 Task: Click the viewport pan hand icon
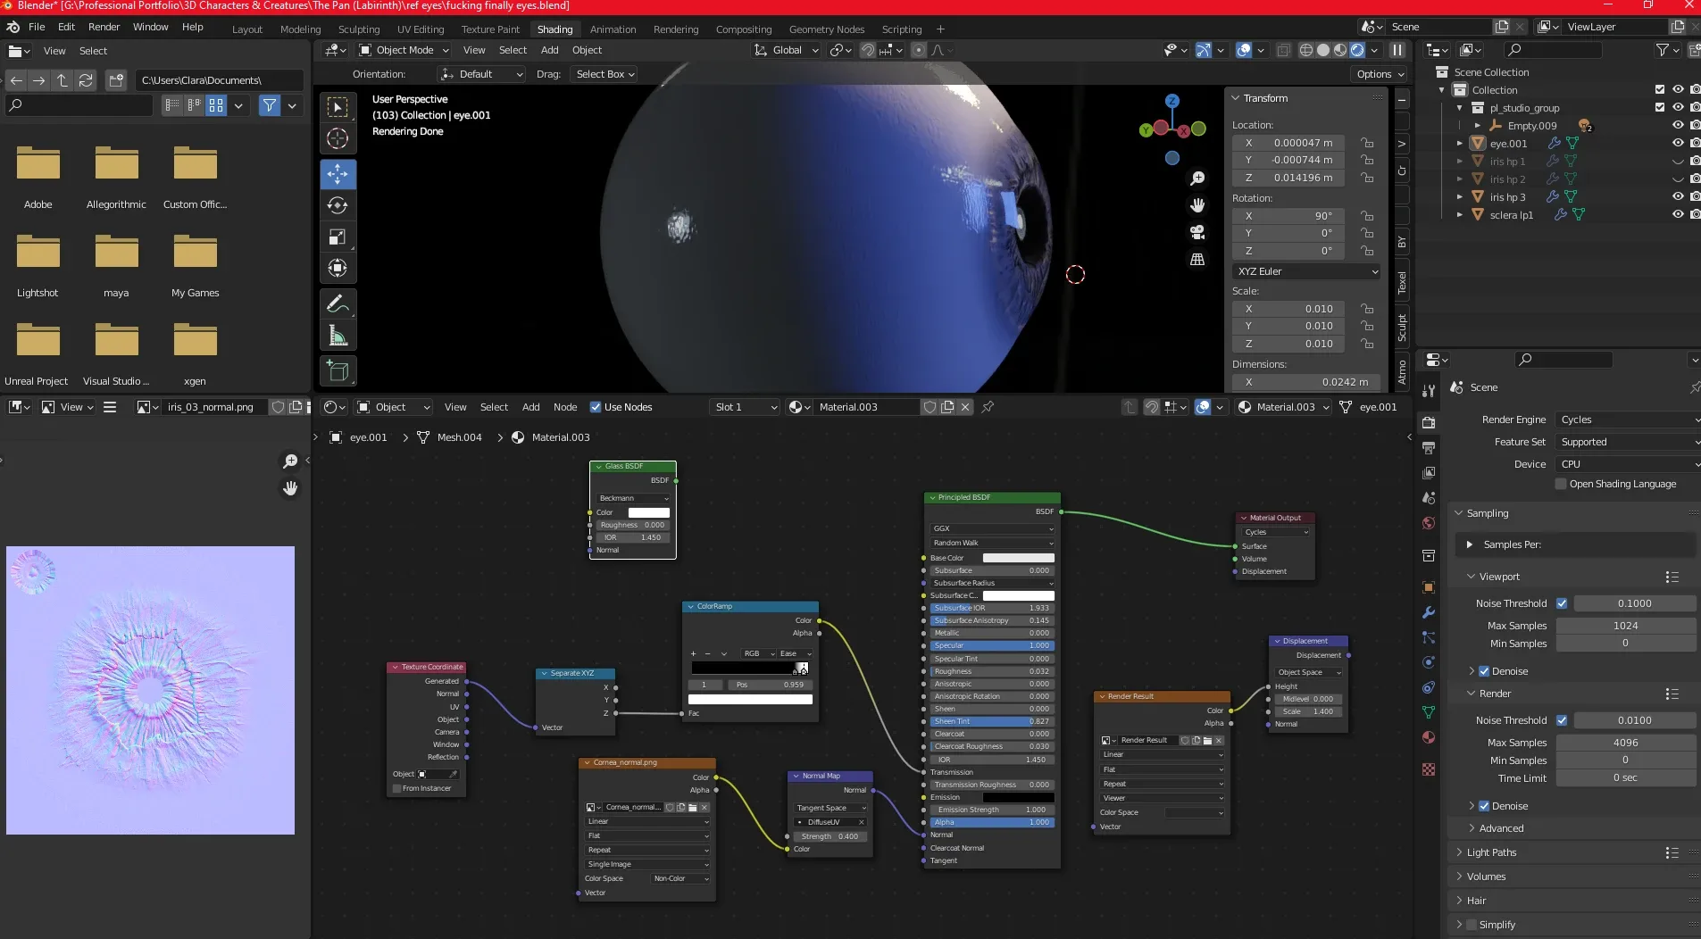click(1197, 205)
